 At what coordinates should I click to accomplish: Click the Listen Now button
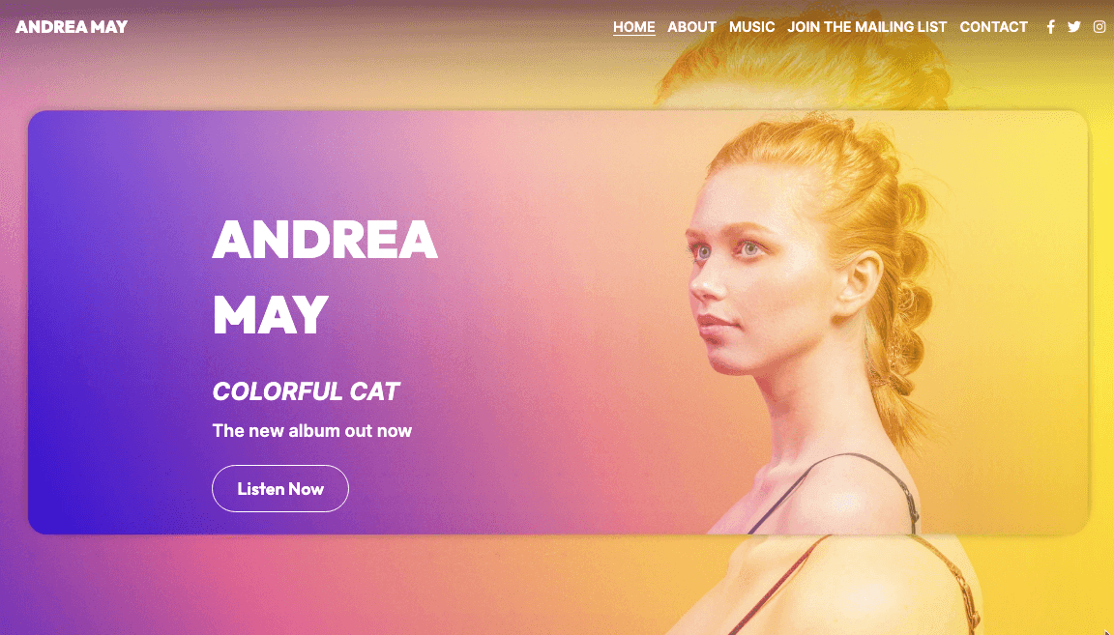279,489
